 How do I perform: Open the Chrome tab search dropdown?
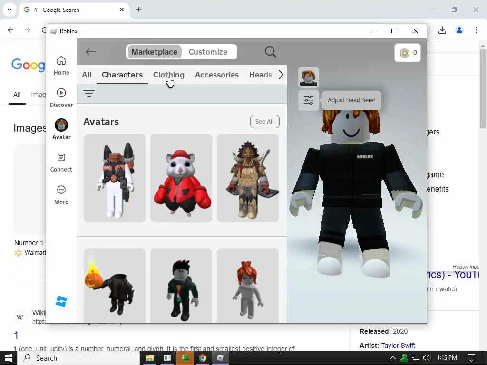(x=10, y=10)
